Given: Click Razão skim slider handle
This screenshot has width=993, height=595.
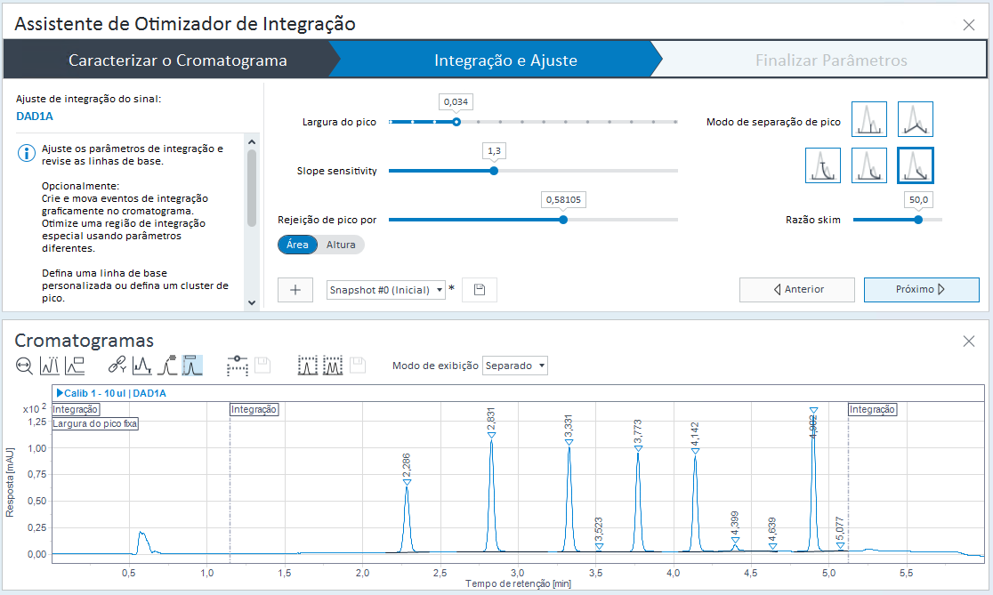Looking at the screenshot, I should [918, 220].
